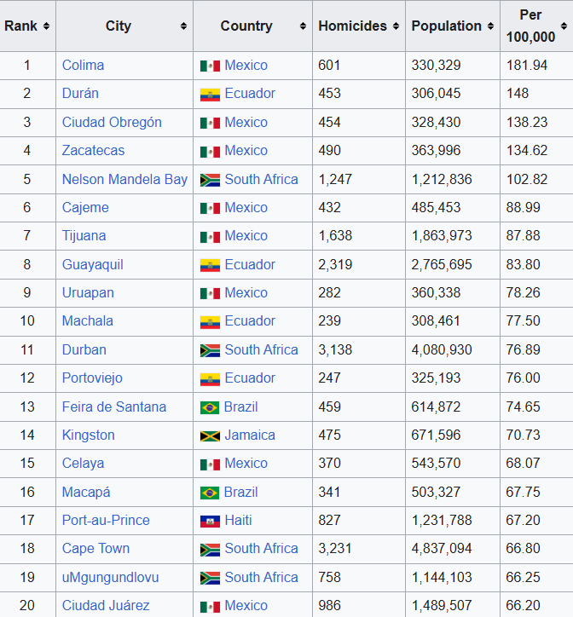Click the Mexico flag in Colima row
573x617 pixels.
click(210, 66)
